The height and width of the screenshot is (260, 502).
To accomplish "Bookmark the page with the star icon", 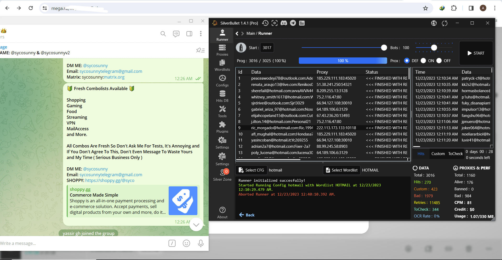I will tap(426, 8).
